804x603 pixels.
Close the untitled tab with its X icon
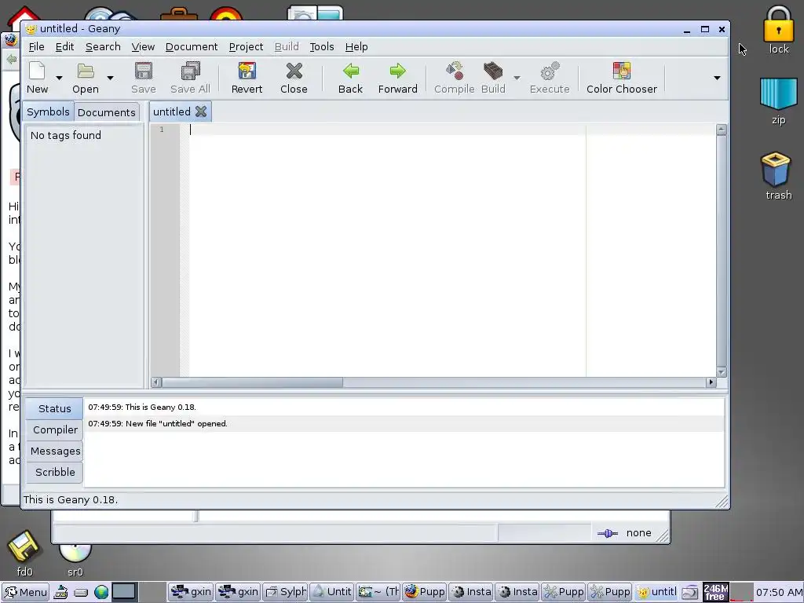[201, 111]
